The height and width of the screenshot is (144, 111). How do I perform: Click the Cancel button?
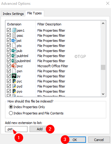[99, 140]
